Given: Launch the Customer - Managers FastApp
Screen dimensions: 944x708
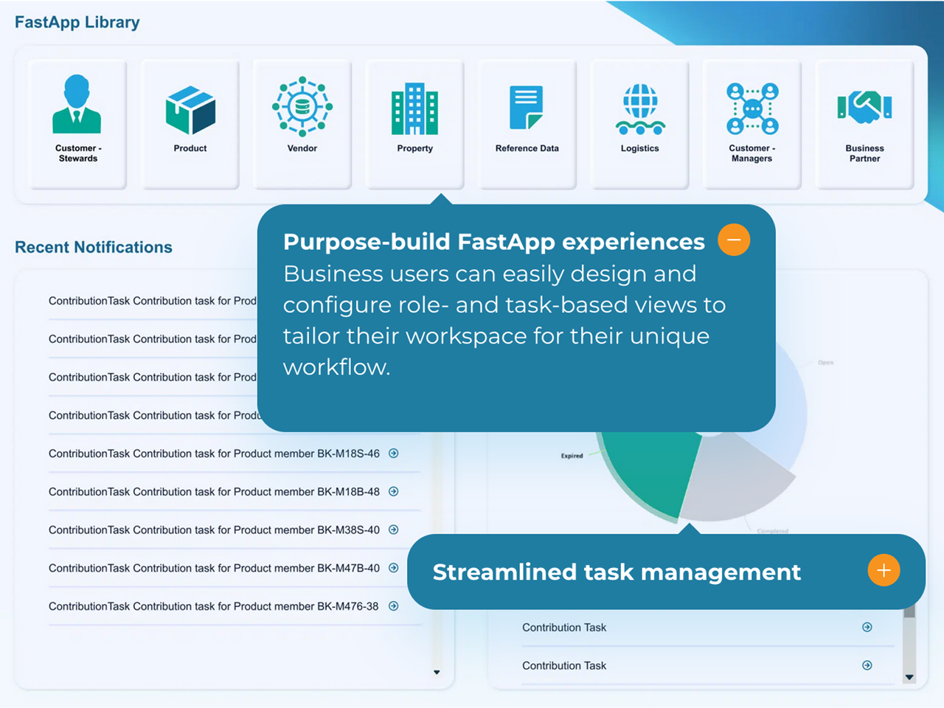Looking at the screenshot, I should click(752, 123).
